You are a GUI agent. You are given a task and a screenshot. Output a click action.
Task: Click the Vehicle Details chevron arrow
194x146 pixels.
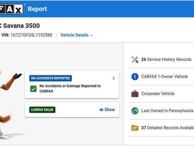(x=91, y=36)
